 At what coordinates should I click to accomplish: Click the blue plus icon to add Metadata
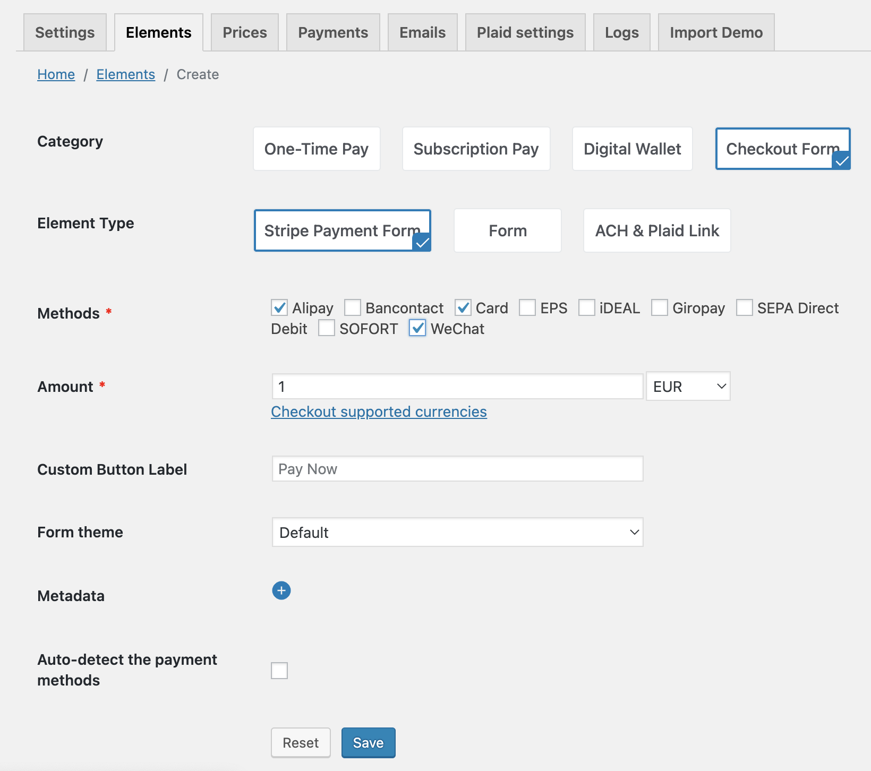[x=281, y=590]
